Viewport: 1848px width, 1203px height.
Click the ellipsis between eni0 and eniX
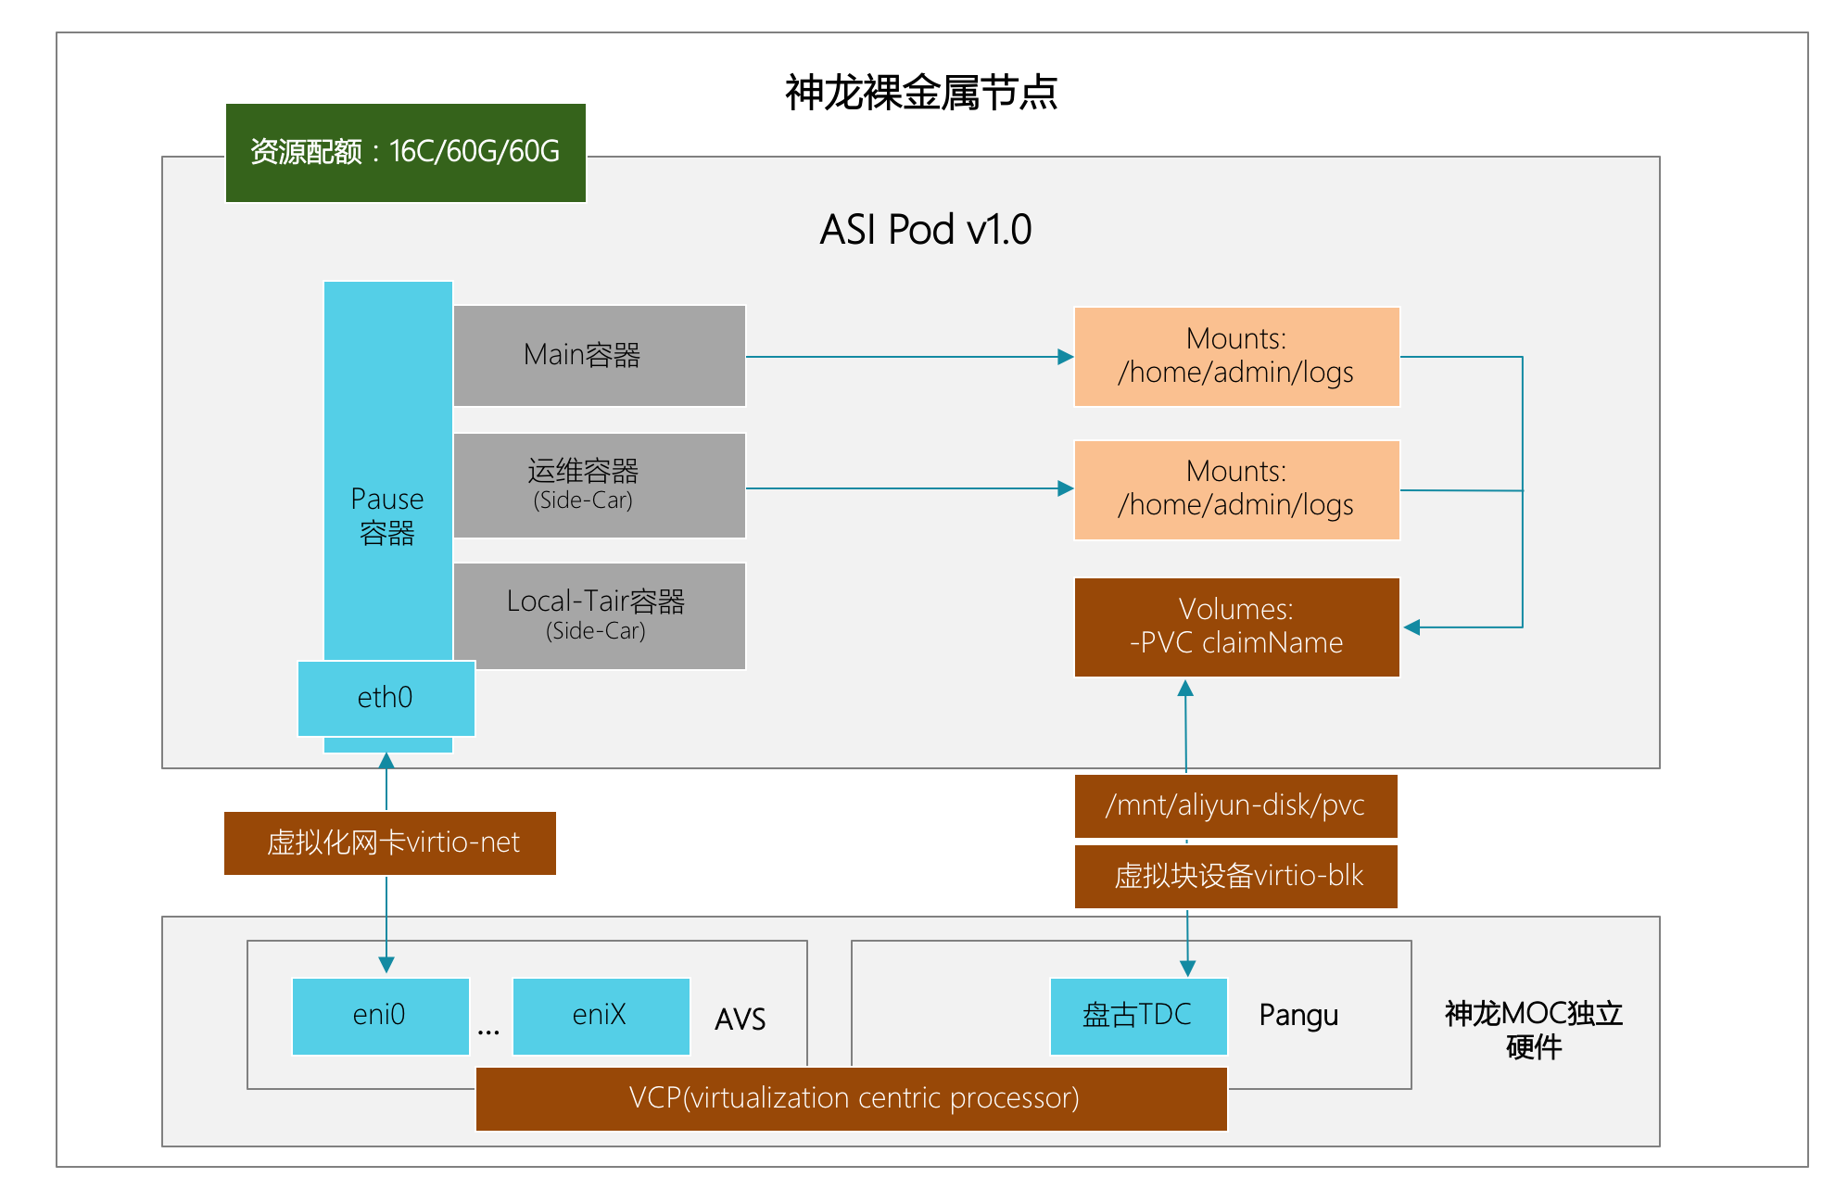point(488,1032)
